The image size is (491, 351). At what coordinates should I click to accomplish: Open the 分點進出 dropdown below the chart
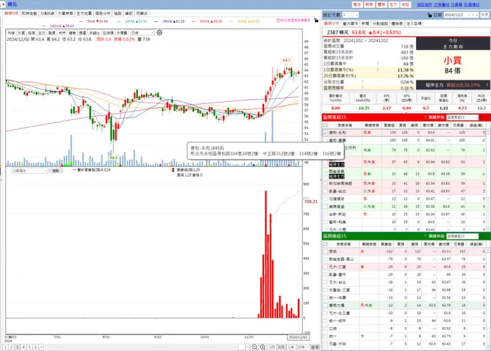point(29,171)
